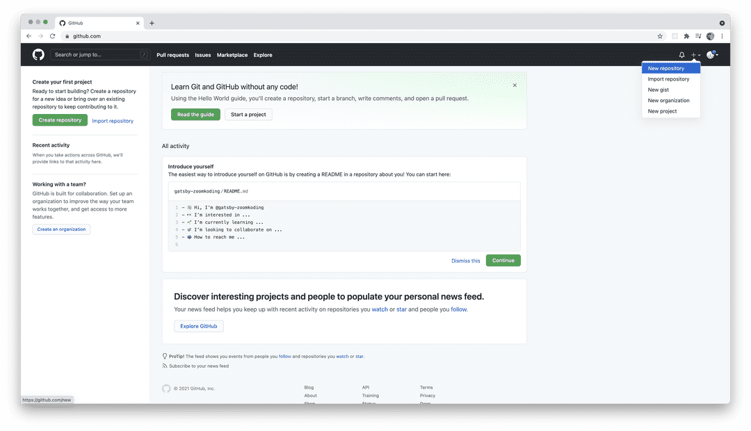Click the Dismiss this link
The height and width of the screenshot is (431, 751).
click(x=465, y=260)
